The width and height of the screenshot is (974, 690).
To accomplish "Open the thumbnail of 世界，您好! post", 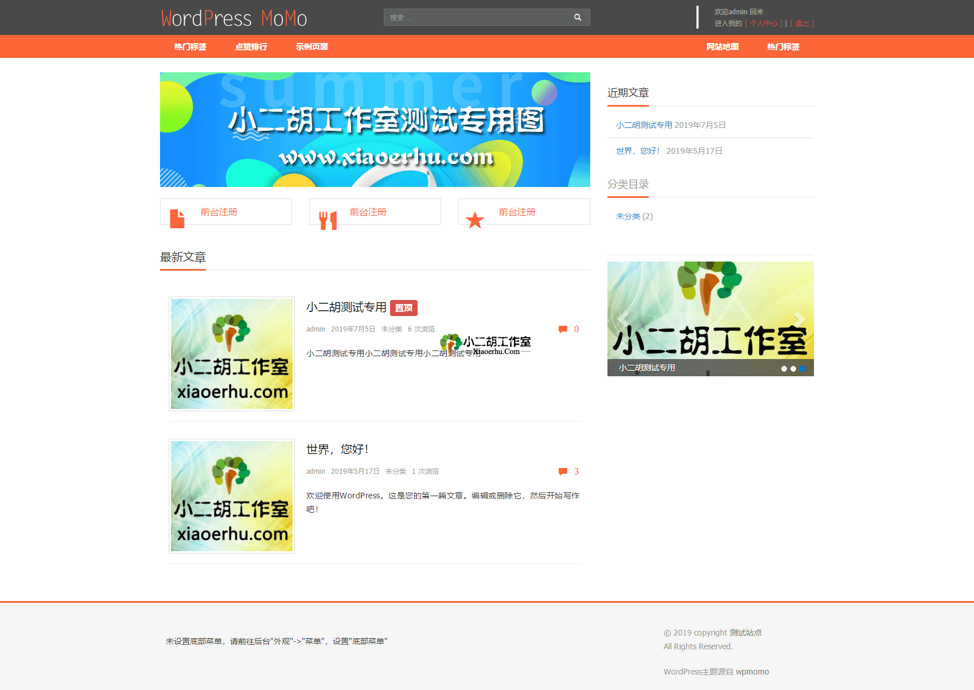I will tap(232, 496).
